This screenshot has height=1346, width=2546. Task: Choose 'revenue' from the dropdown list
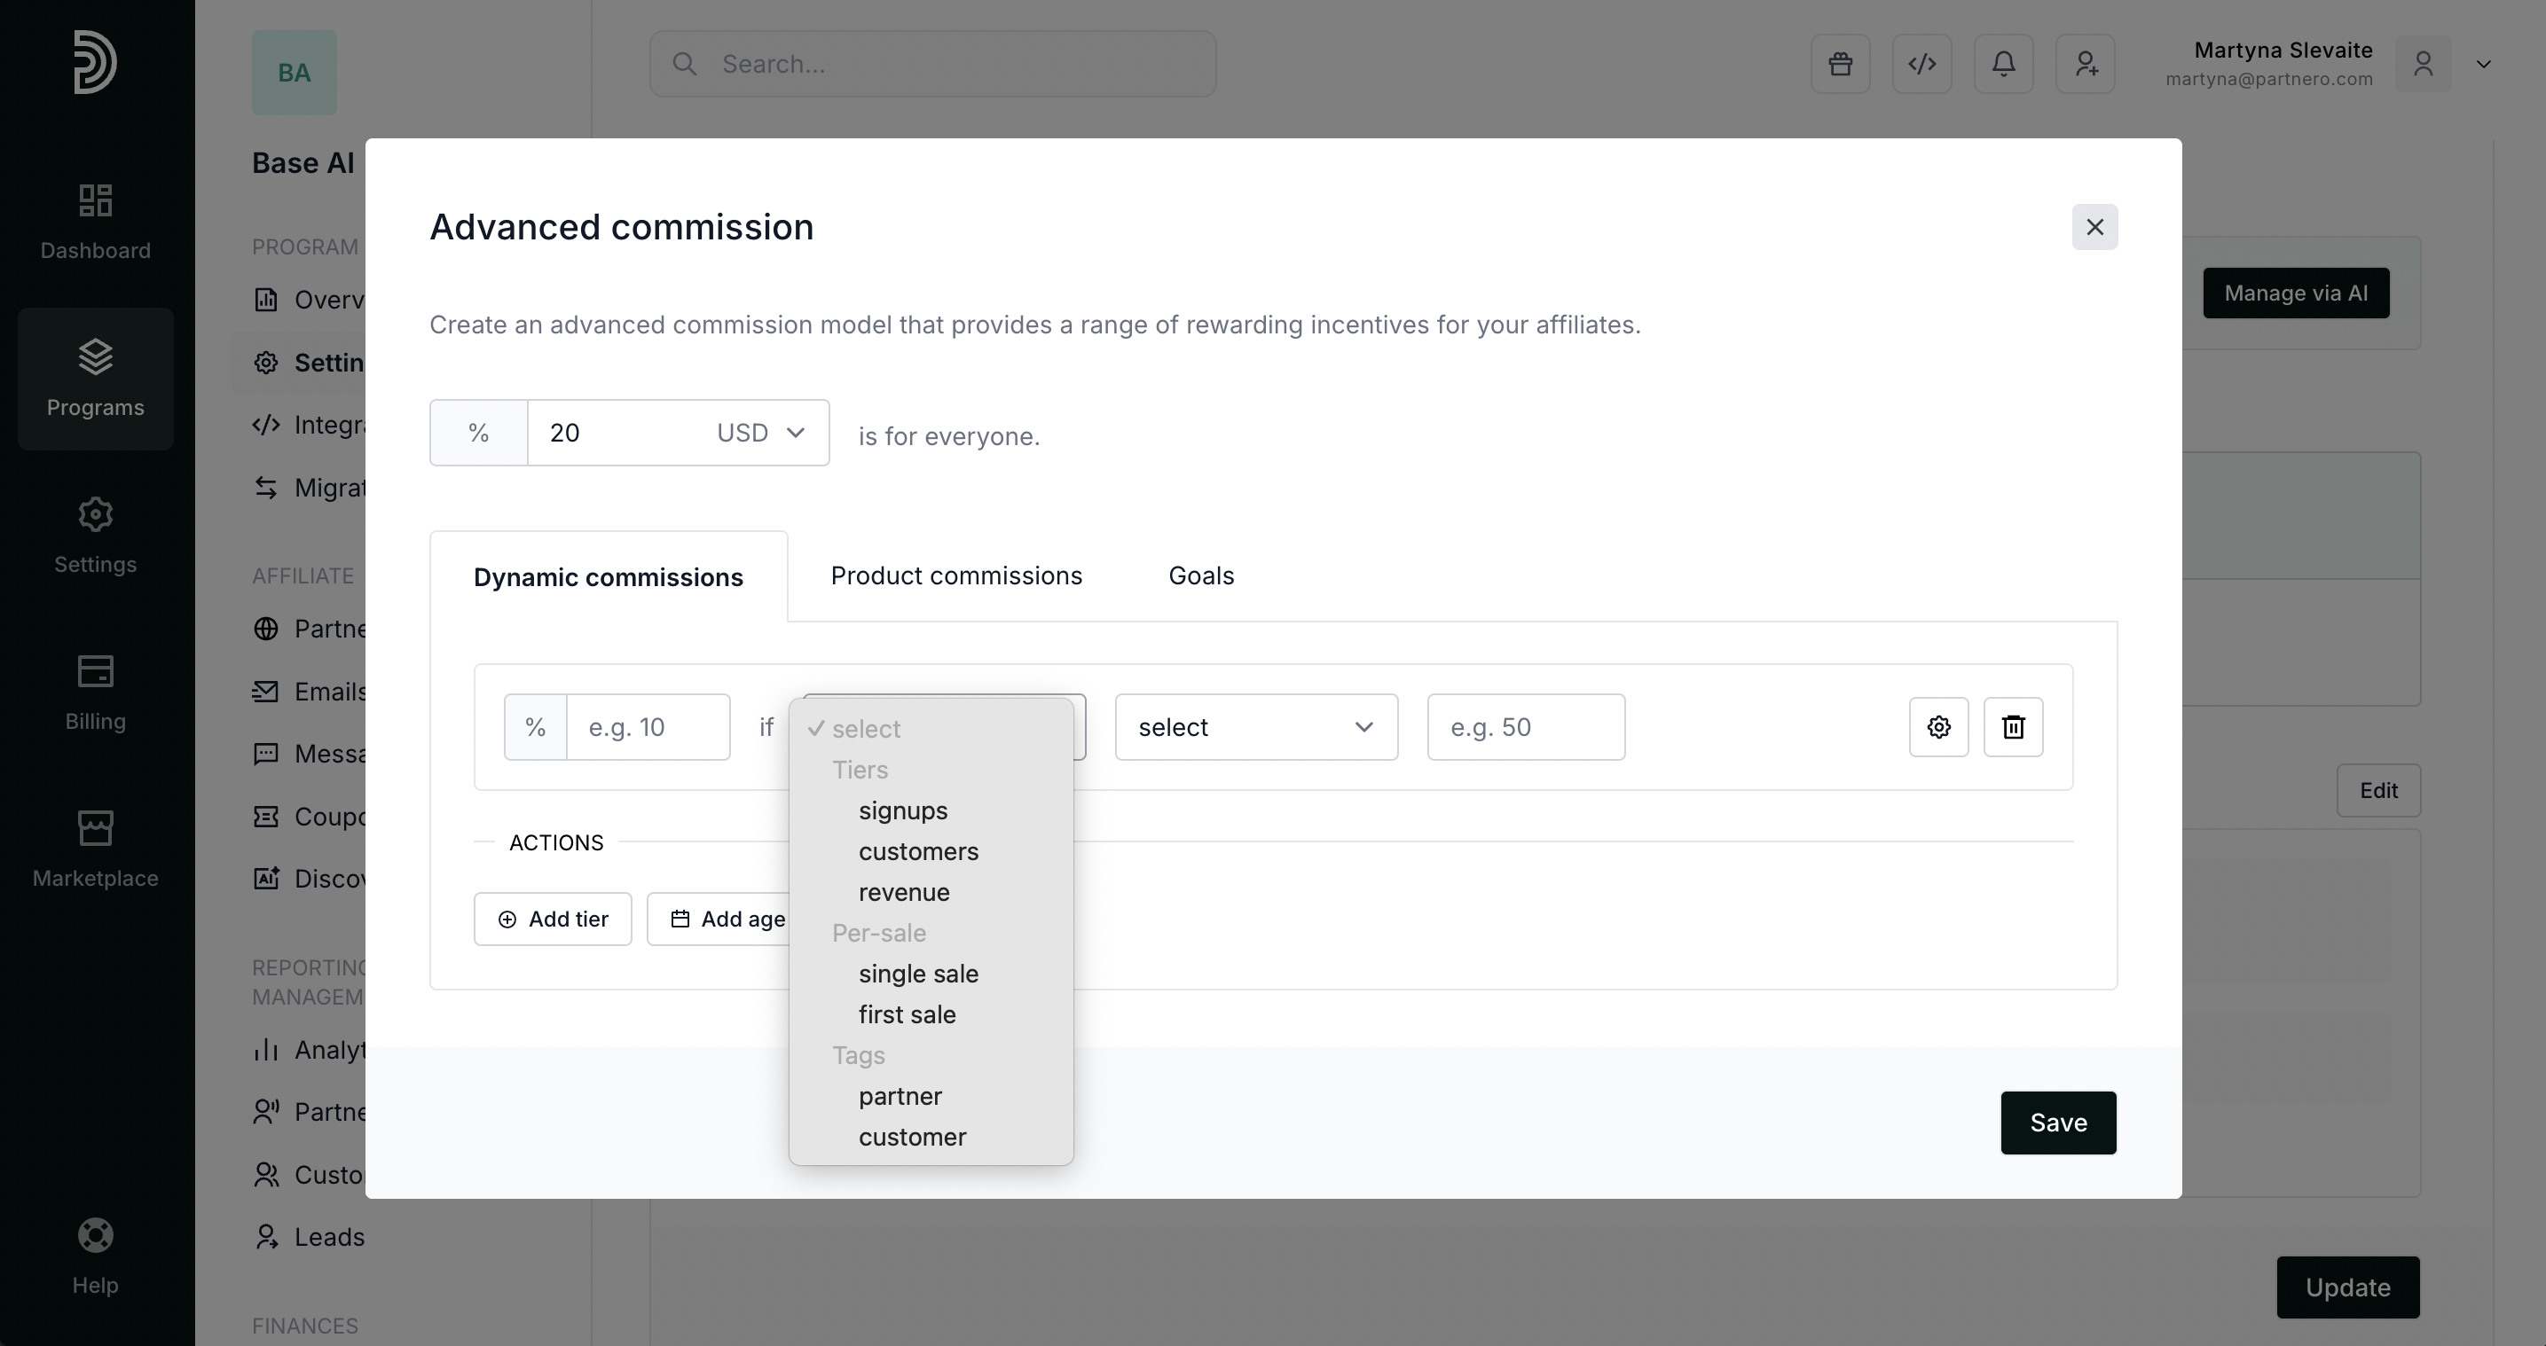pos(903,892)
